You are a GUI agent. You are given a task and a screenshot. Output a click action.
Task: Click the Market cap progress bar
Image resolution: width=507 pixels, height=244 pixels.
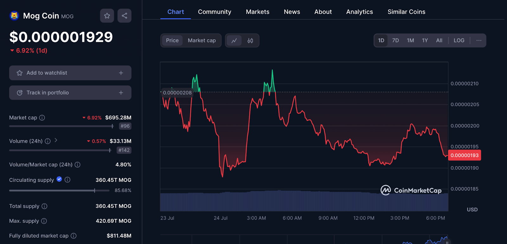tap(61, 126)
